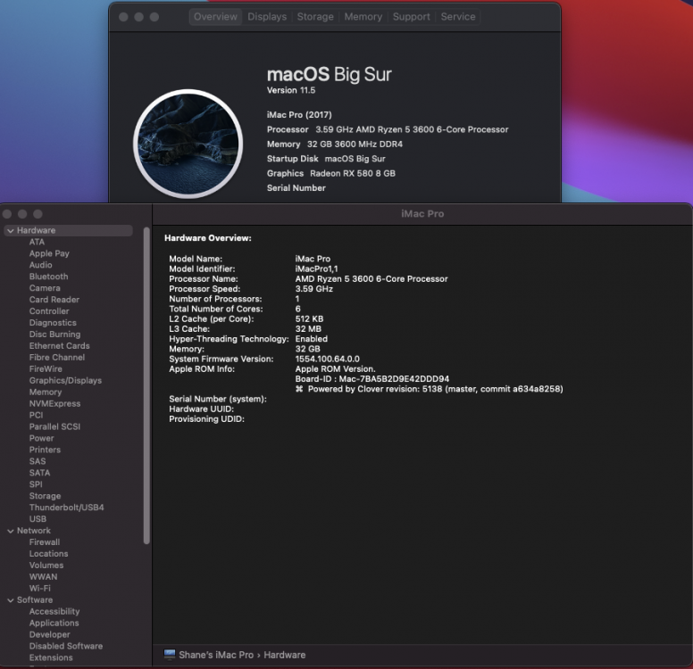Click the System Firmware Version value
This screenshot has width=693, height=669.
328,359
